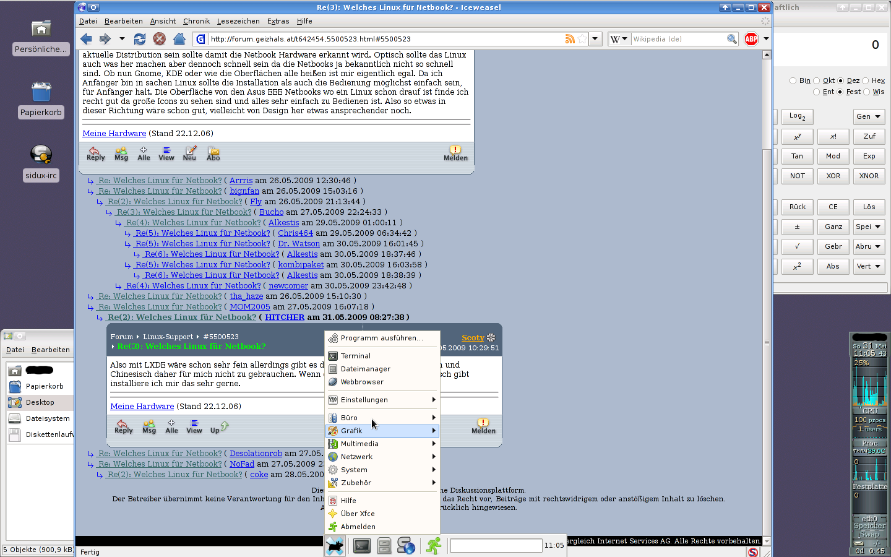Open the browser home page icon
The height and width of the screenshot is (557, 891).
(x=179, y=39)
